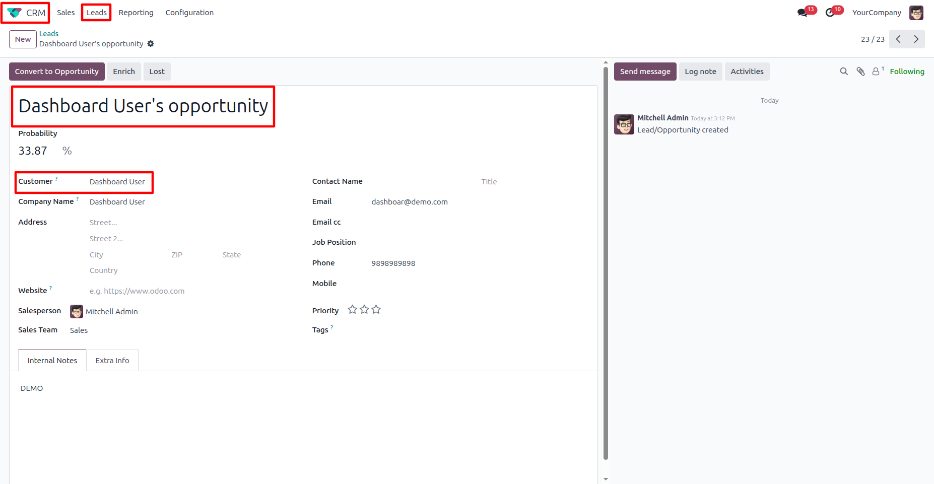Set priority to third star
The image size is (934, 484).
coord(376,309)
